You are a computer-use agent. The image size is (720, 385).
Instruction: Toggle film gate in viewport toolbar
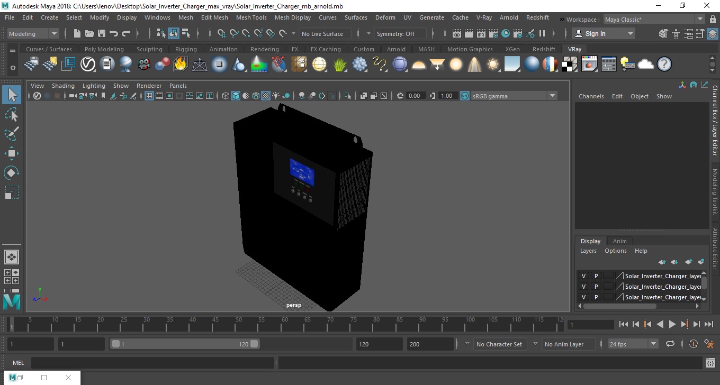pyautogui.click(x=159, y=96)
